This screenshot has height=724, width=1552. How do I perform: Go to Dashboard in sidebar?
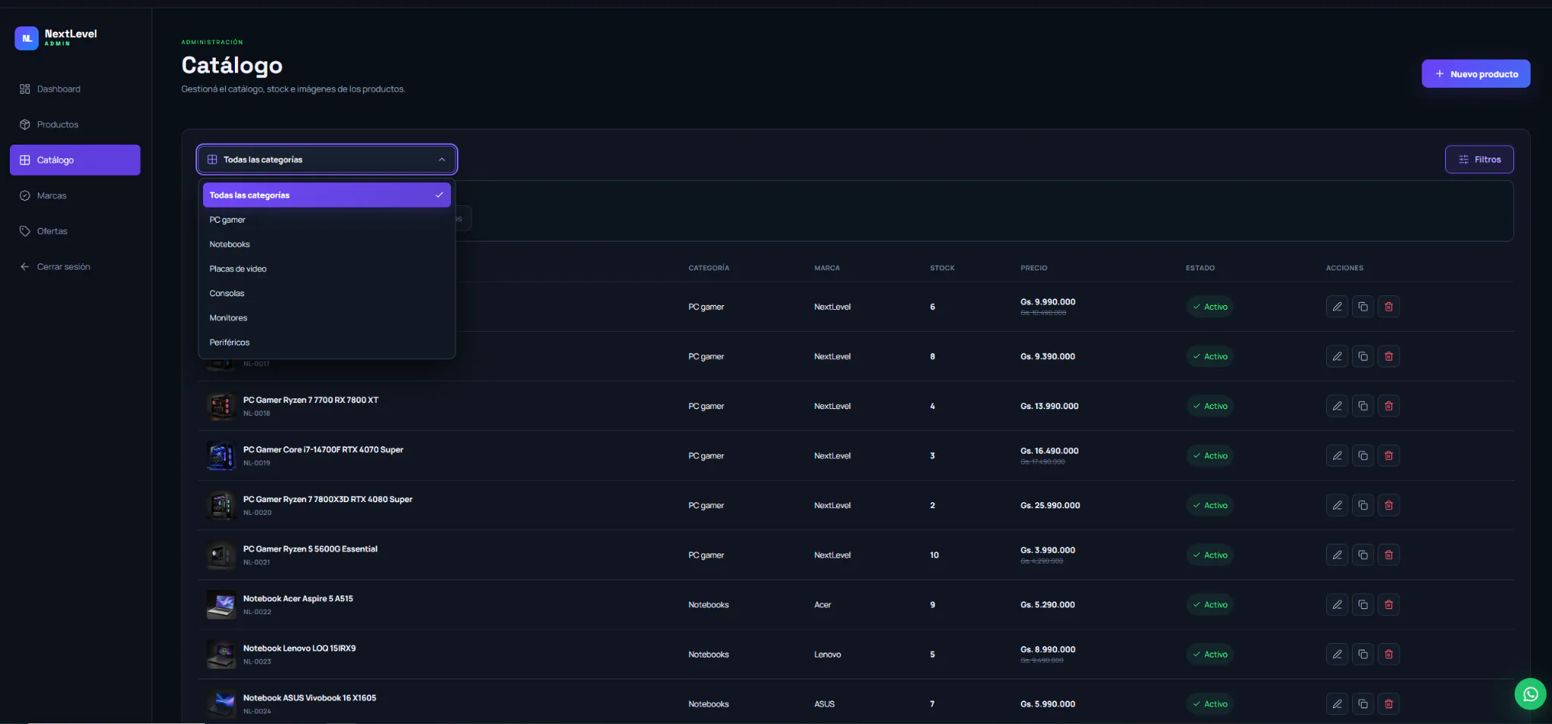[x=75, y=89]
